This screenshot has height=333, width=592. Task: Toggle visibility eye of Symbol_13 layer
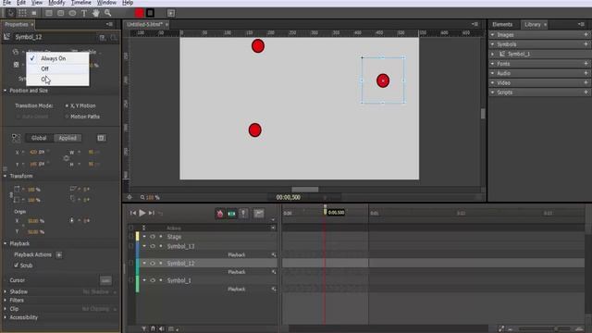coord(153,246)
